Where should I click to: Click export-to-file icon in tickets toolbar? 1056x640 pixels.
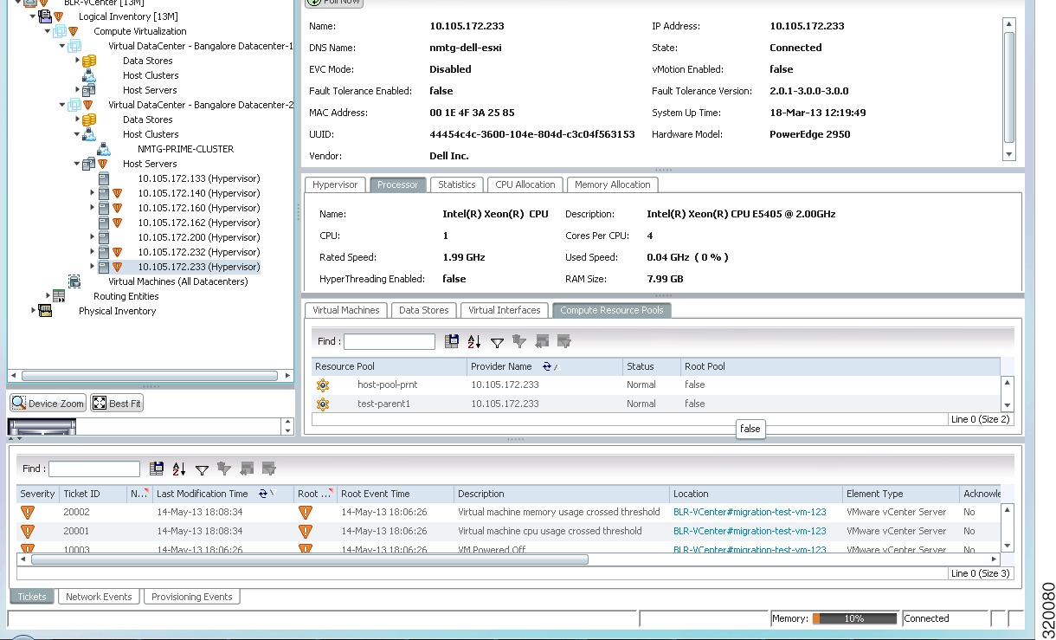(x=157, y=469)
